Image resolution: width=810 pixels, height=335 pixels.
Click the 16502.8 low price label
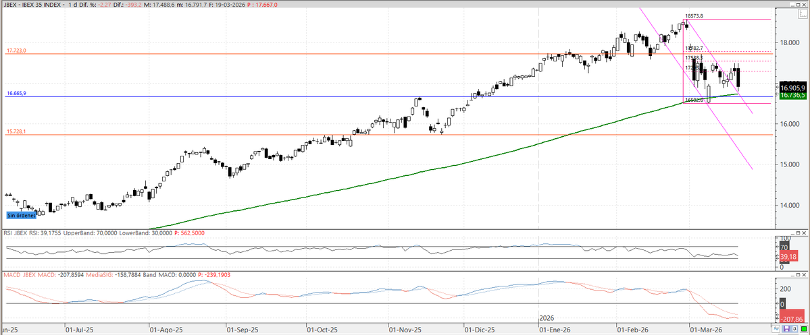pyautogui.click(x=694, y=100)
